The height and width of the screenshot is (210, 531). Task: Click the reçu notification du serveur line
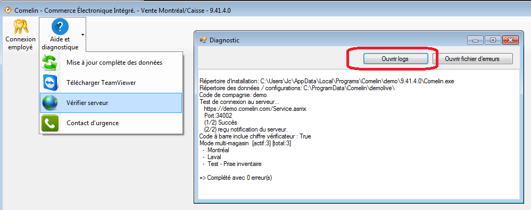pos(246,129)
